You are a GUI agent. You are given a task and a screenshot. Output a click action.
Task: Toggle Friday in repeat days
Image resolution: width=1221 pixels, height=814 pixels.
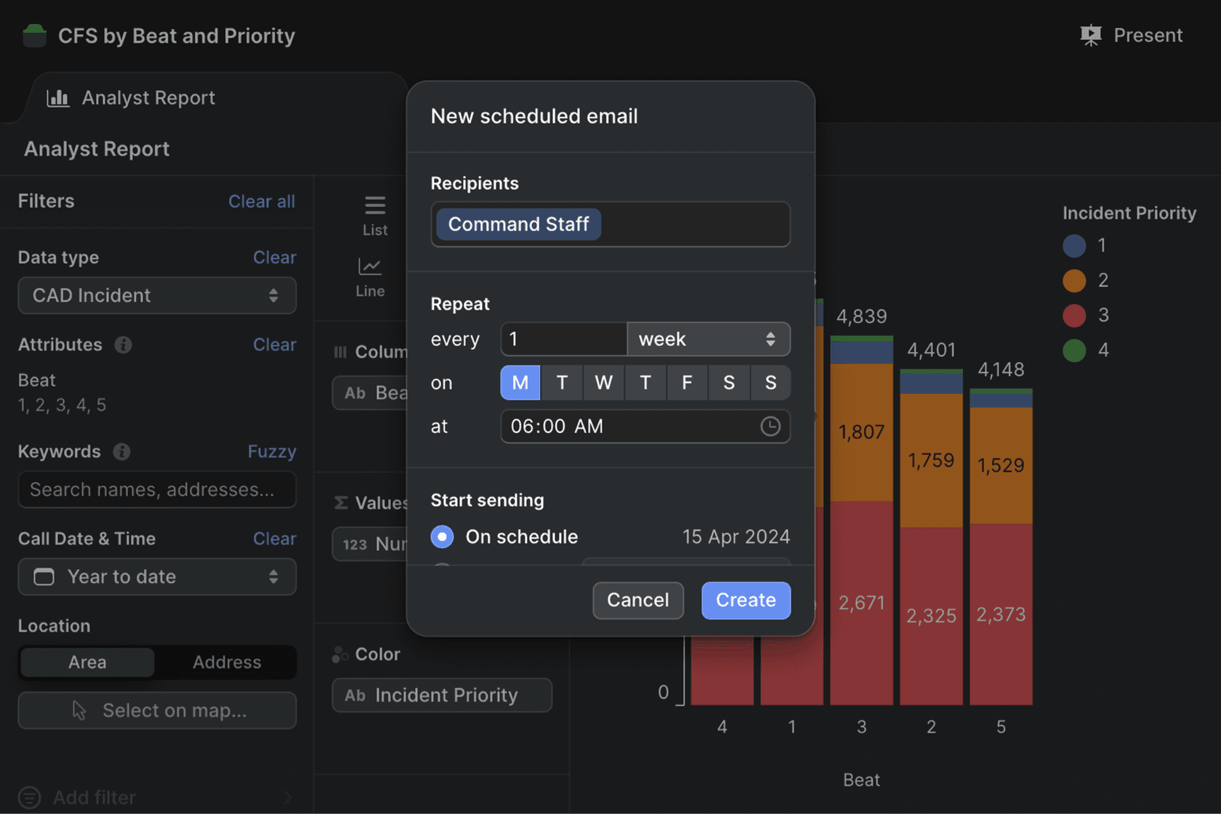coord(687,382)
